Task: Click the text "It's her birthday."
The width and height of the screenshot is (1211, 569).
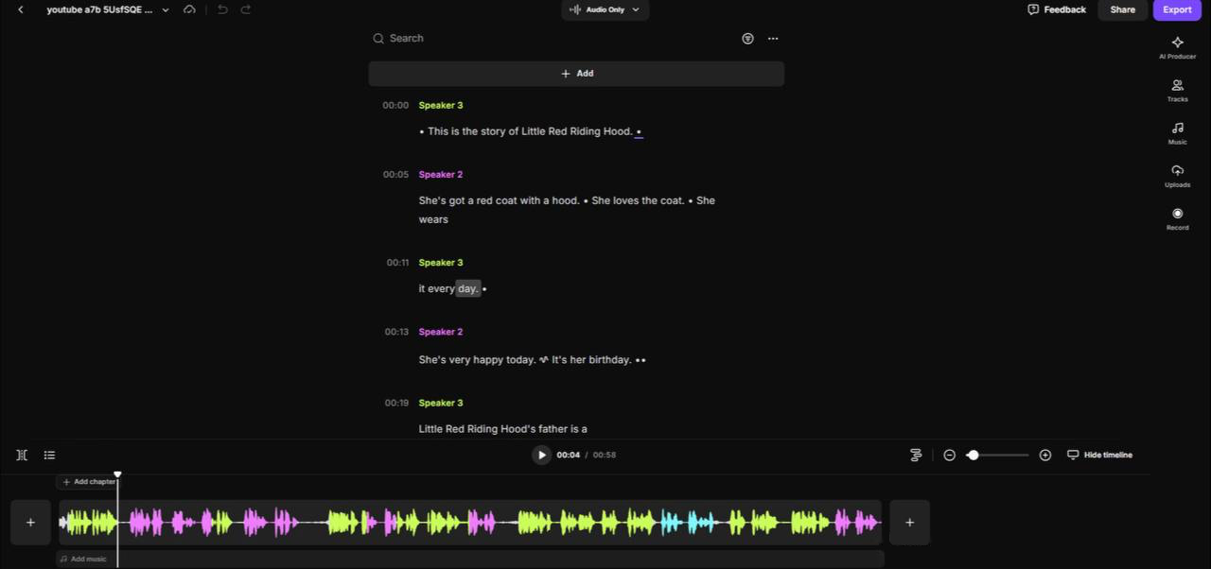Action: [x=591, y=360]
